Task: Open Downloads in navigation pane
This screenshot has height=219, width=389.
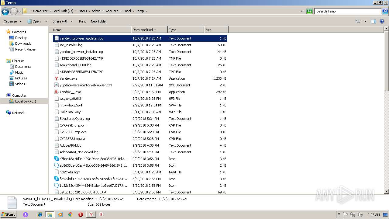Action: tap(23, 43)
